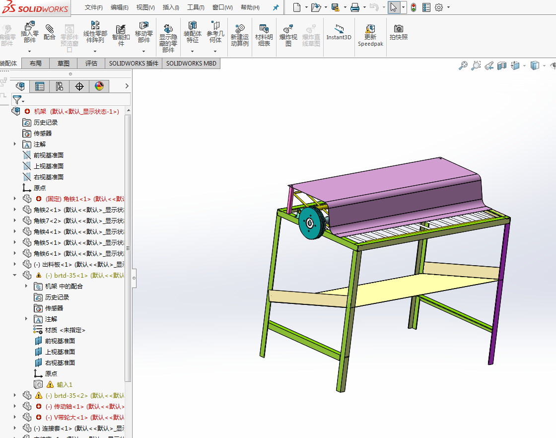Open the dropdown under Insert Components

(x=29, y=52)
